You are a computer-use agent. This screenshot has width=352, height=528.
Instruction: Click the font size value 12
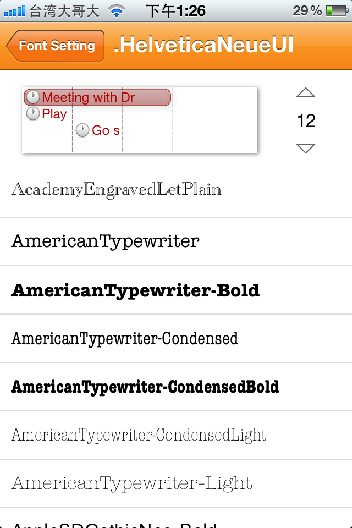point(306,120)
